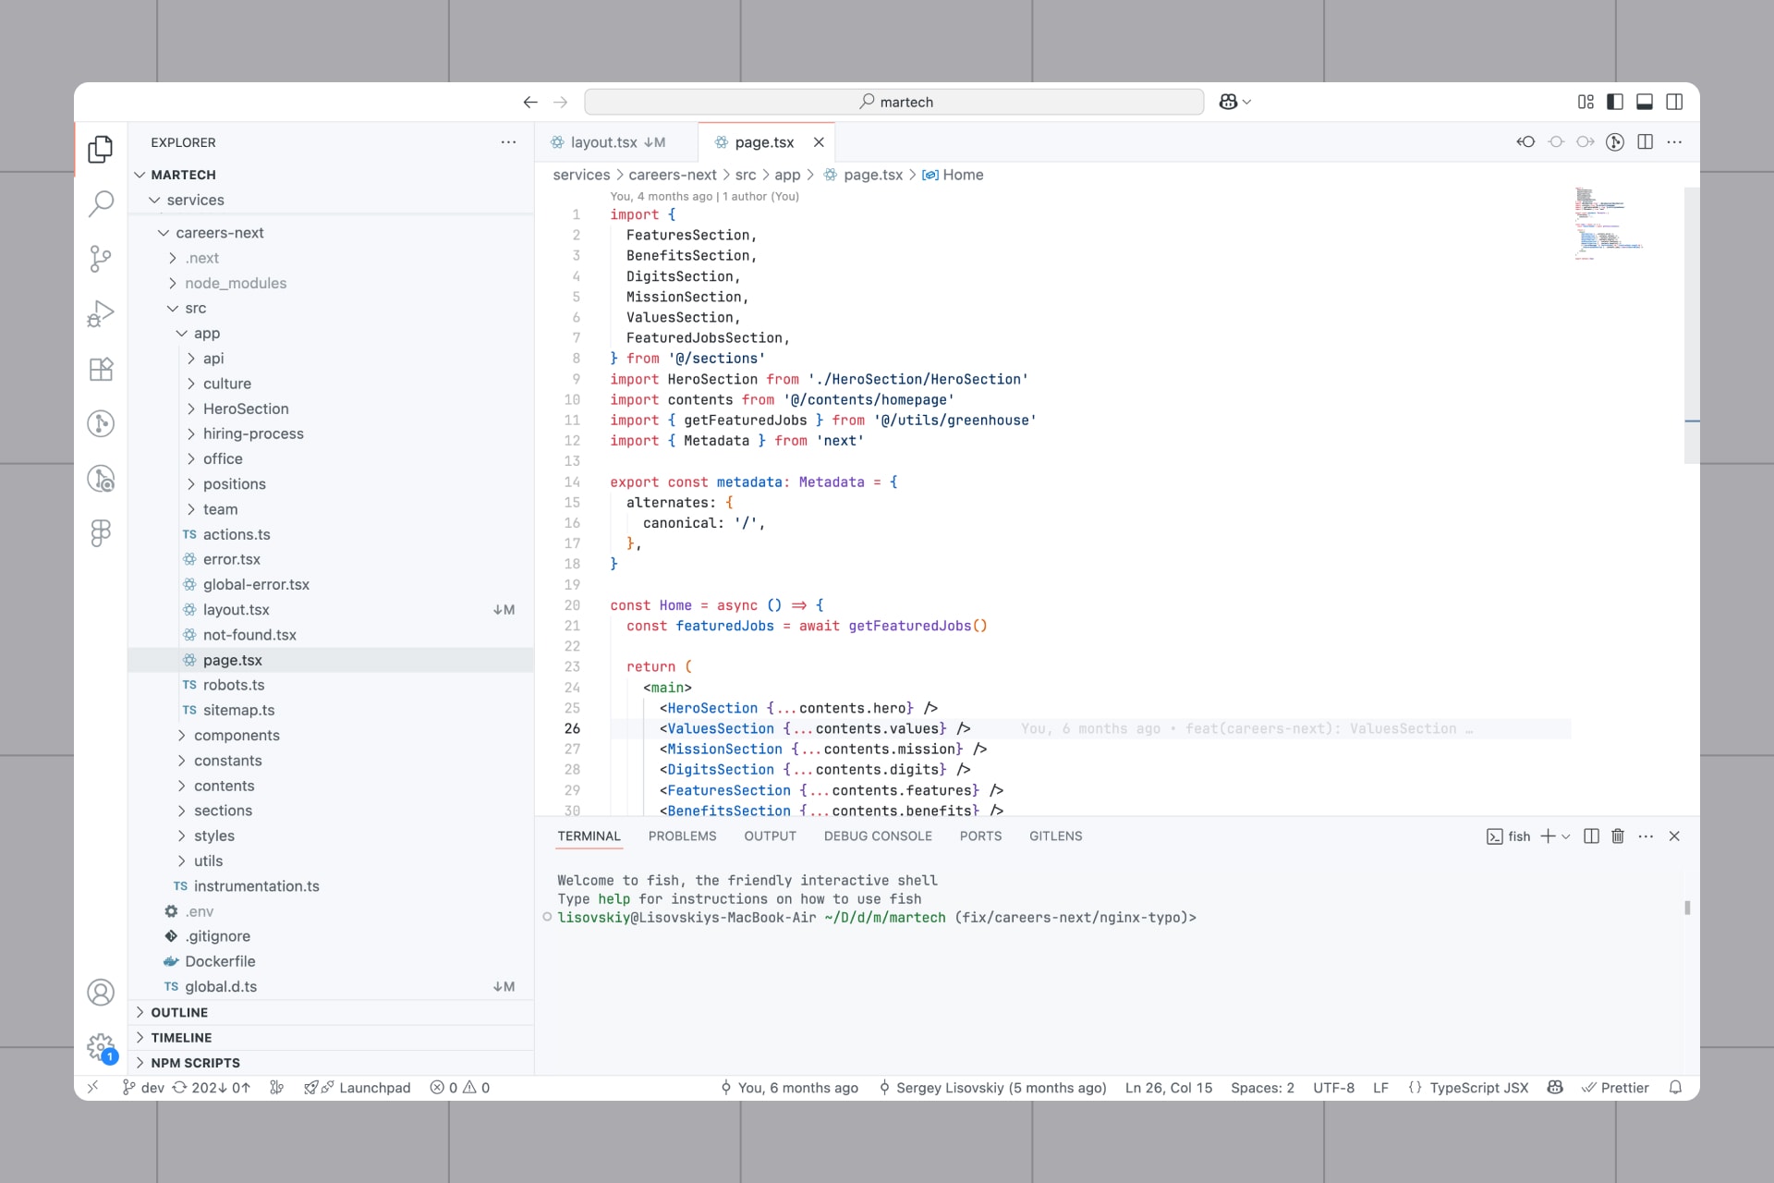Click Ln 26, Col 15 indicator

[1169, 1088]
